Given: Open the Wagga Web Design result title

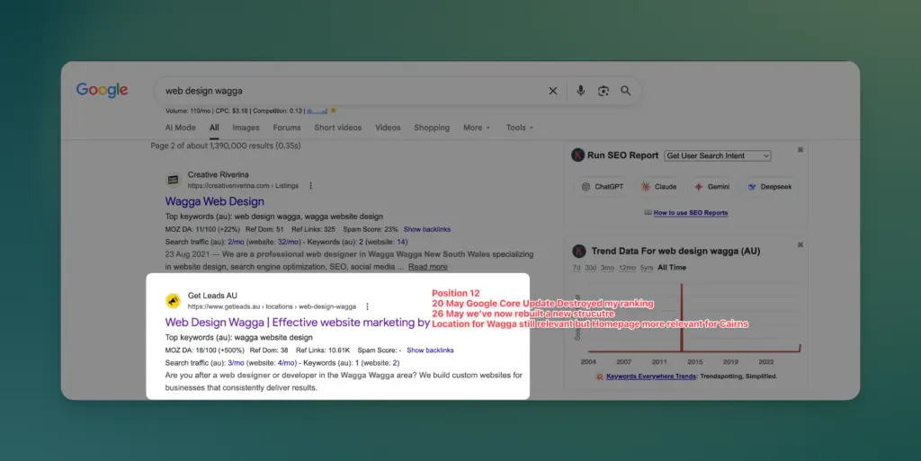Looking at the screenshot, I should (x=214, y=201).
